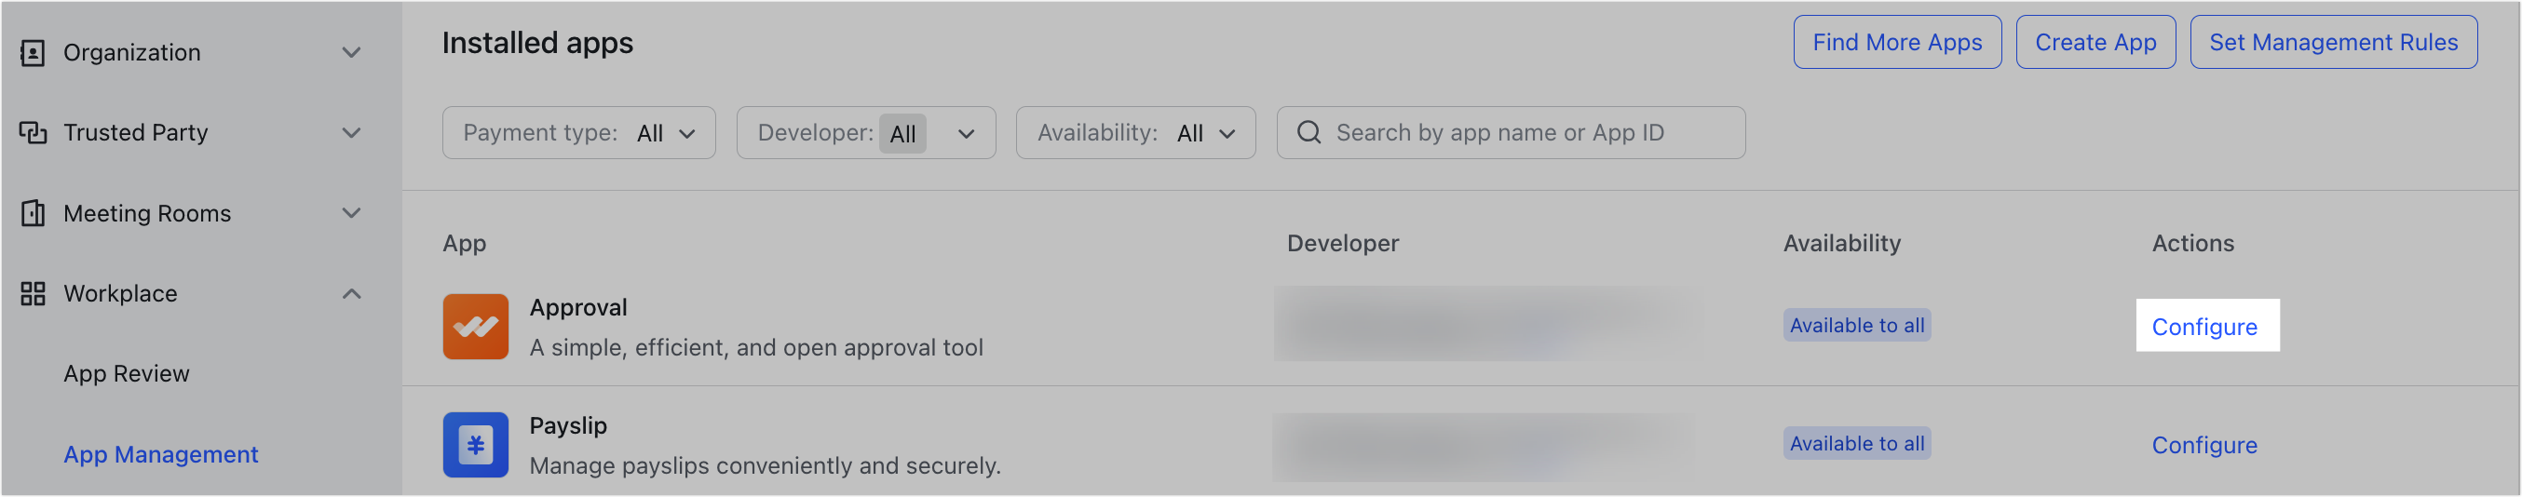Click the Find More Apps button
This screenshot has width=2522, height=497.
(x=1896, y=43)
